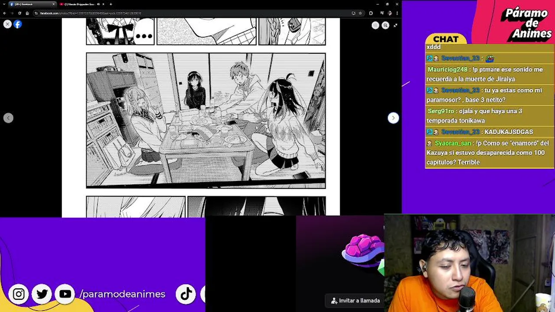Viewport: 555px width, 312px height.
Task: Go back in the browser
Action: (x=4, y=13)
